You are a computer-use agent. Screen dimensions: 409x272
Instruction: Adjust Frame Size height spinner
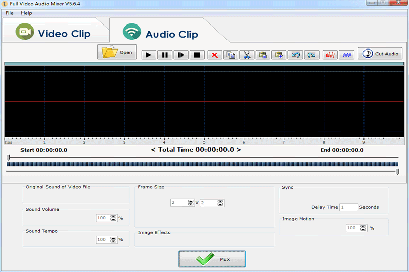point(220,203)
